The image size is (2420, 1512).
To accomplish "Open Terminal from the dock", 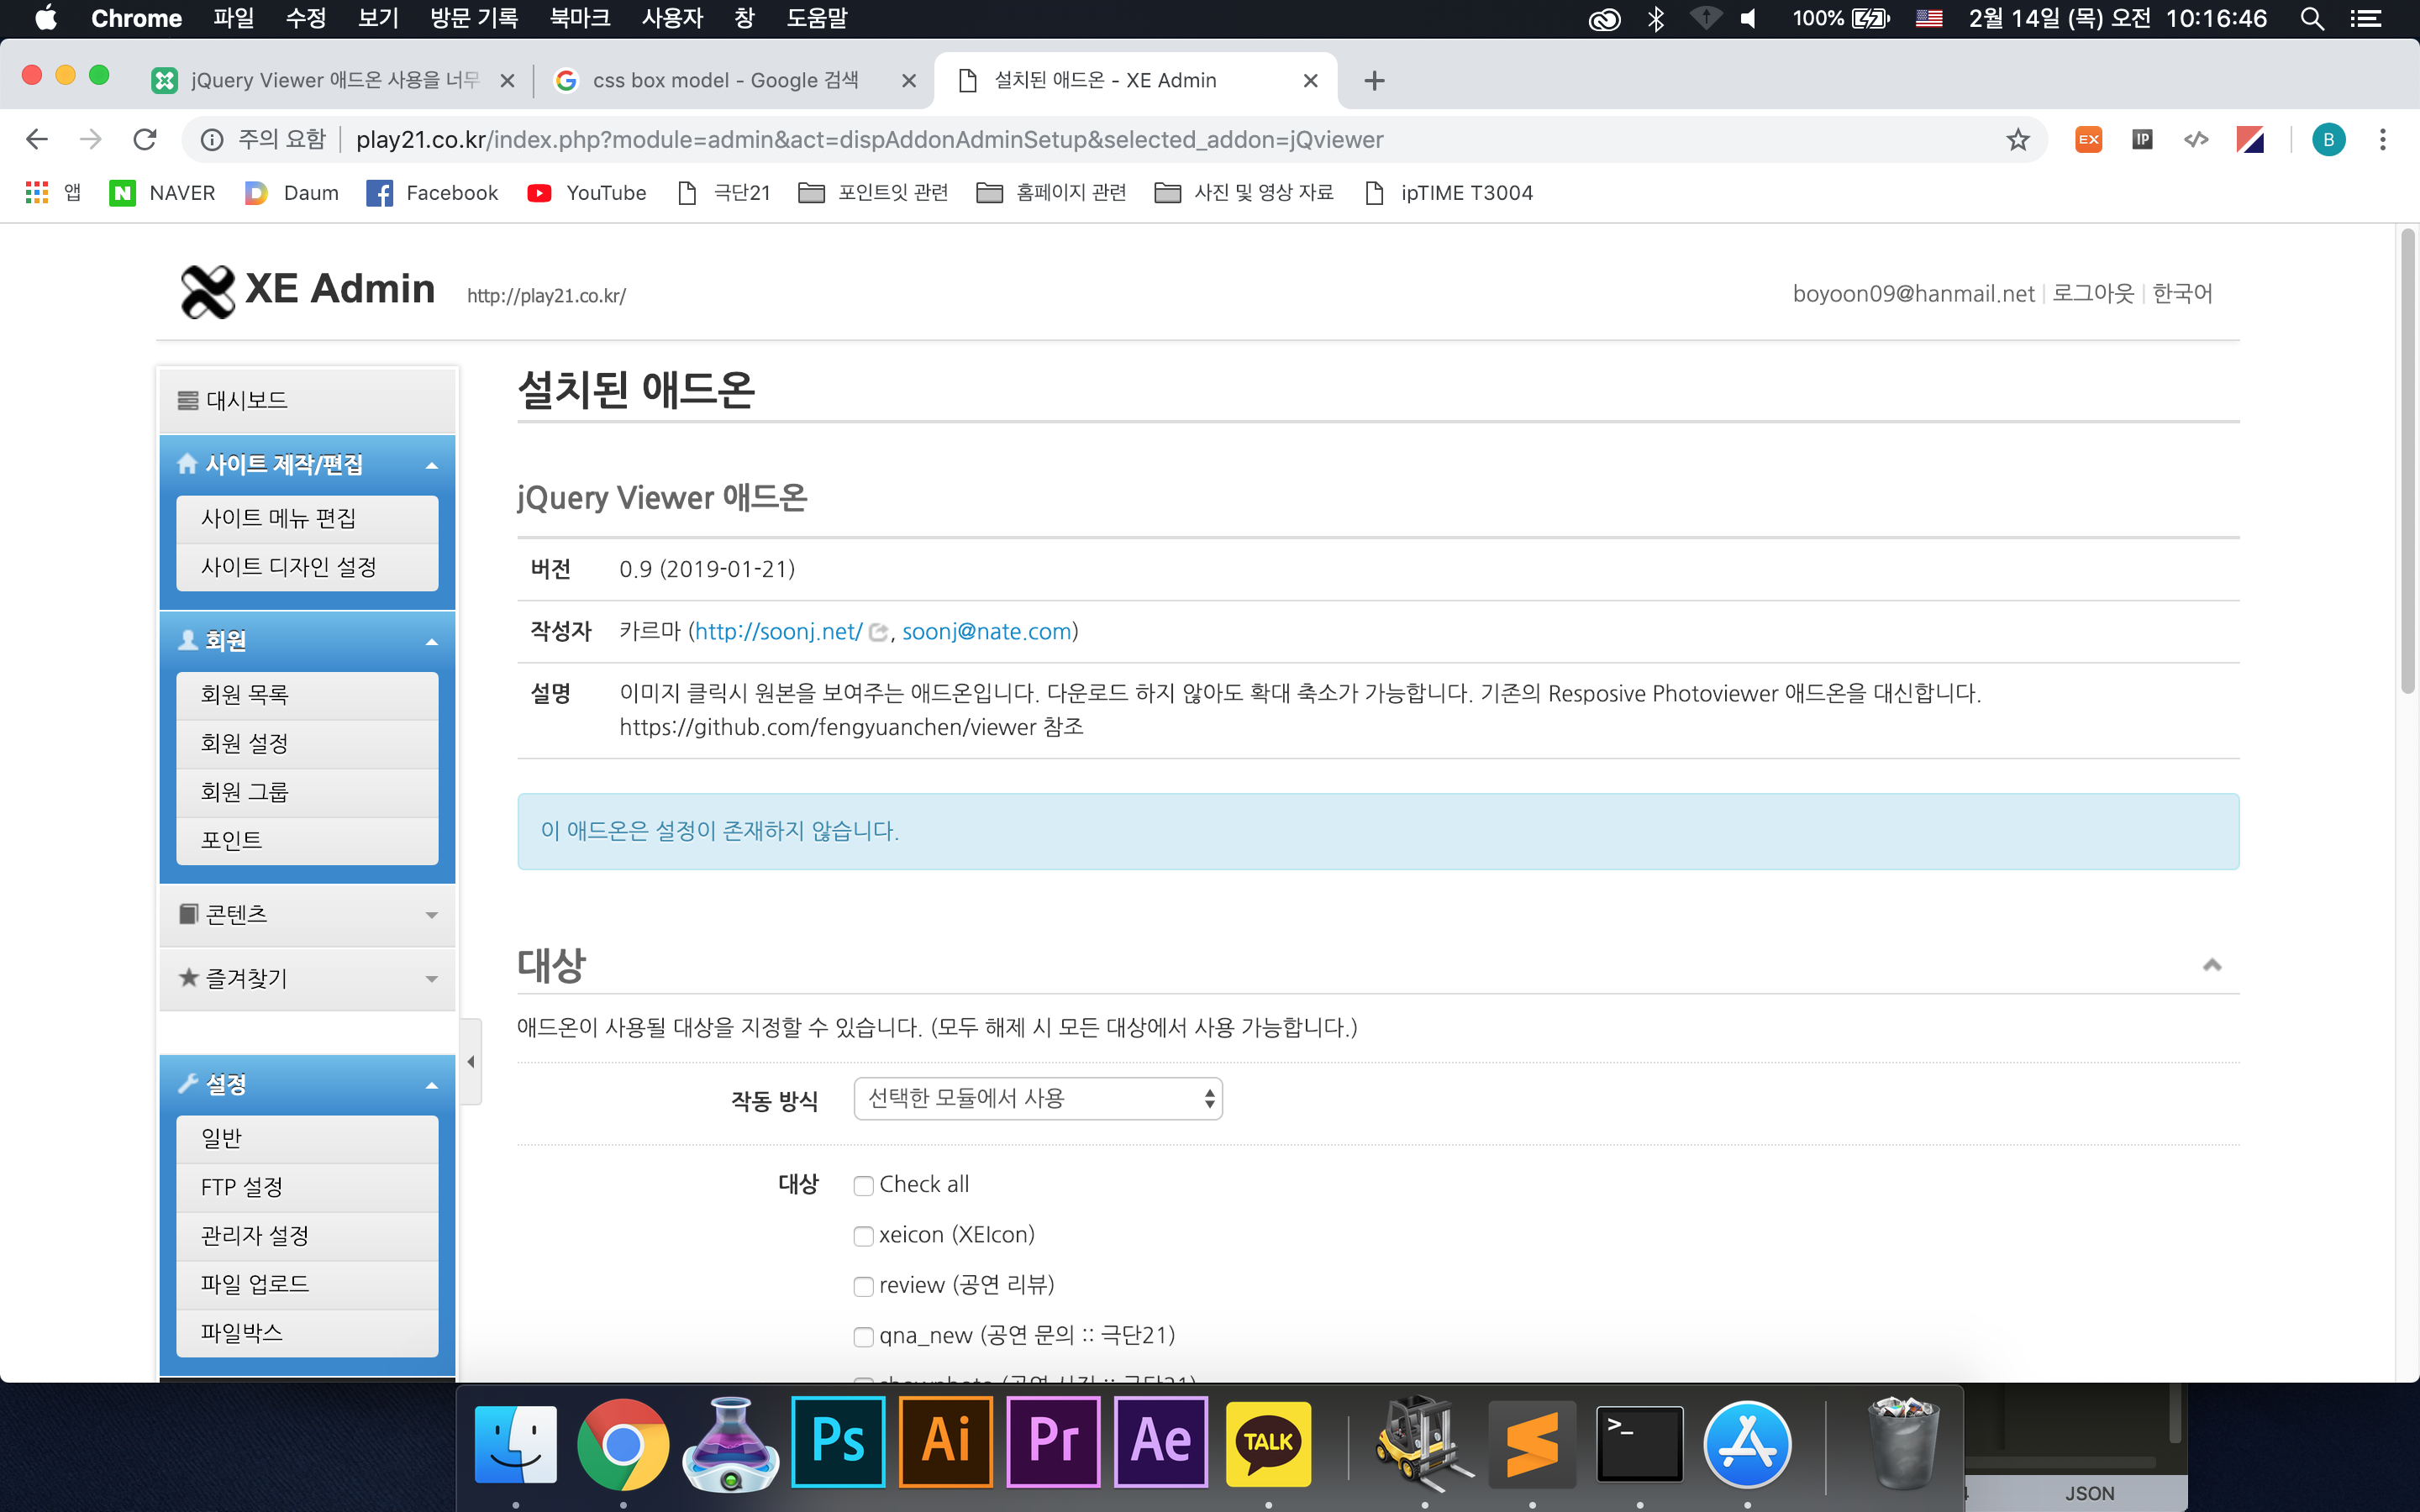I will coord(1640,1443).
